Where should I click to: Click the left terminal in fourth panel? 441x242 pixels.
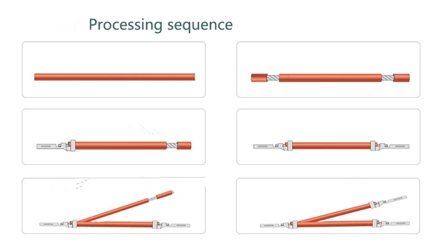273,146
